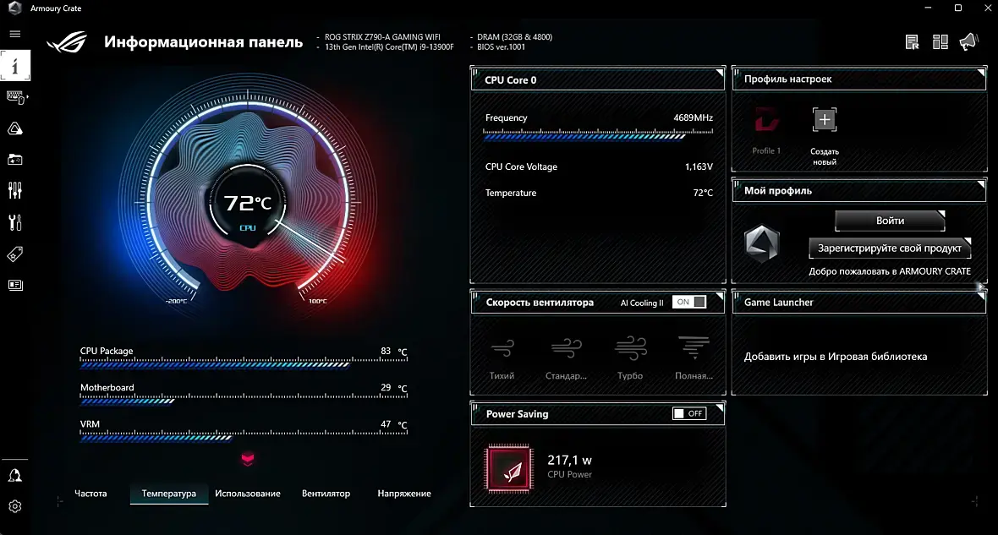Click the 72°C CPU gauge center

point(248,204)
